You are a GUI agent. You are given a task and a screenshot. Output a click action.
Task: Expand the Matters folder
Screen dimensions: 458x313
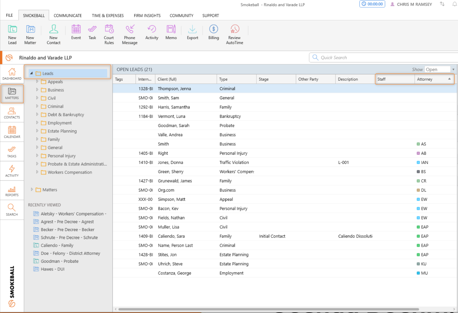pos(32,190)
